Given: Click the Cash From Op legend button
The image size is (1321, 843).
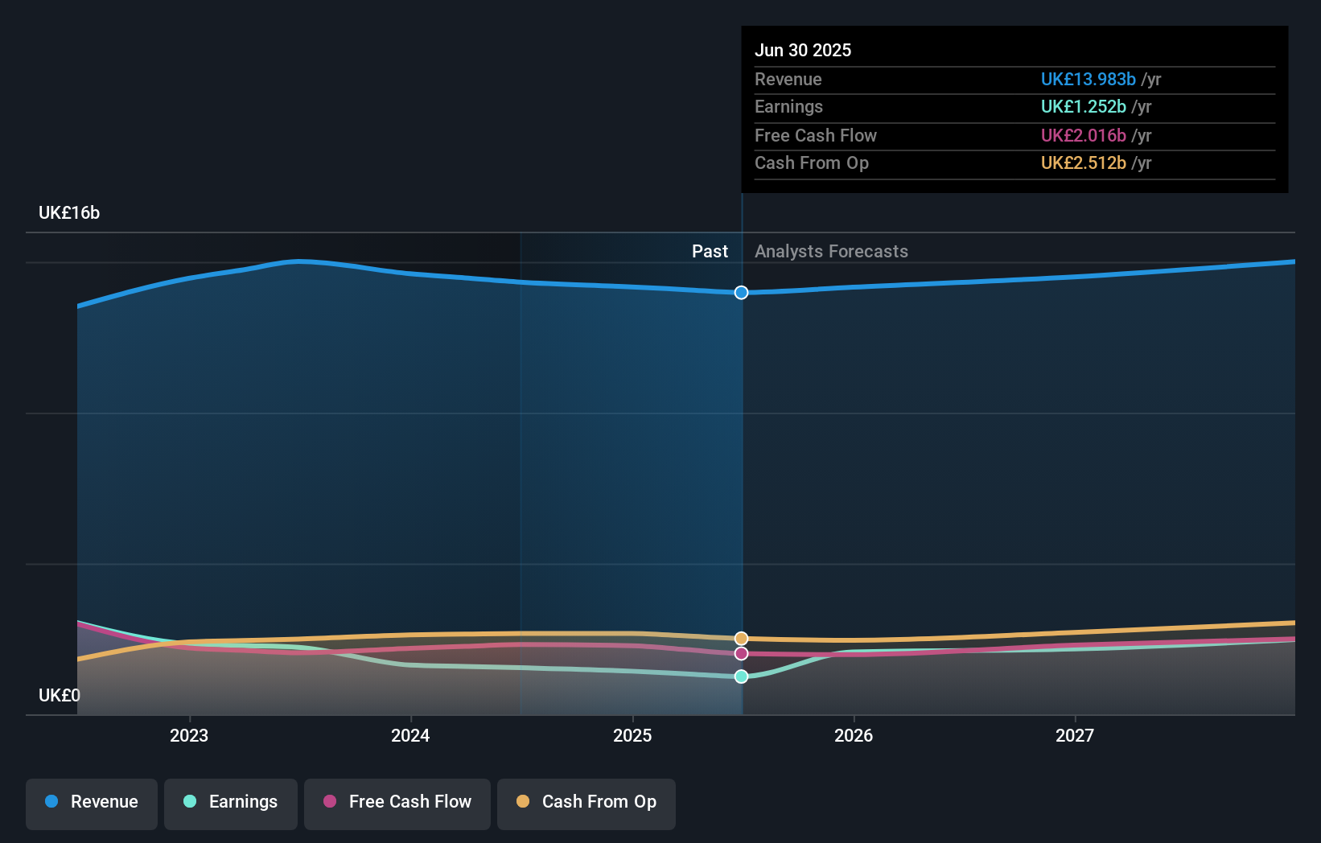Looking at the screenshot, I should click(x=586, y=802).
